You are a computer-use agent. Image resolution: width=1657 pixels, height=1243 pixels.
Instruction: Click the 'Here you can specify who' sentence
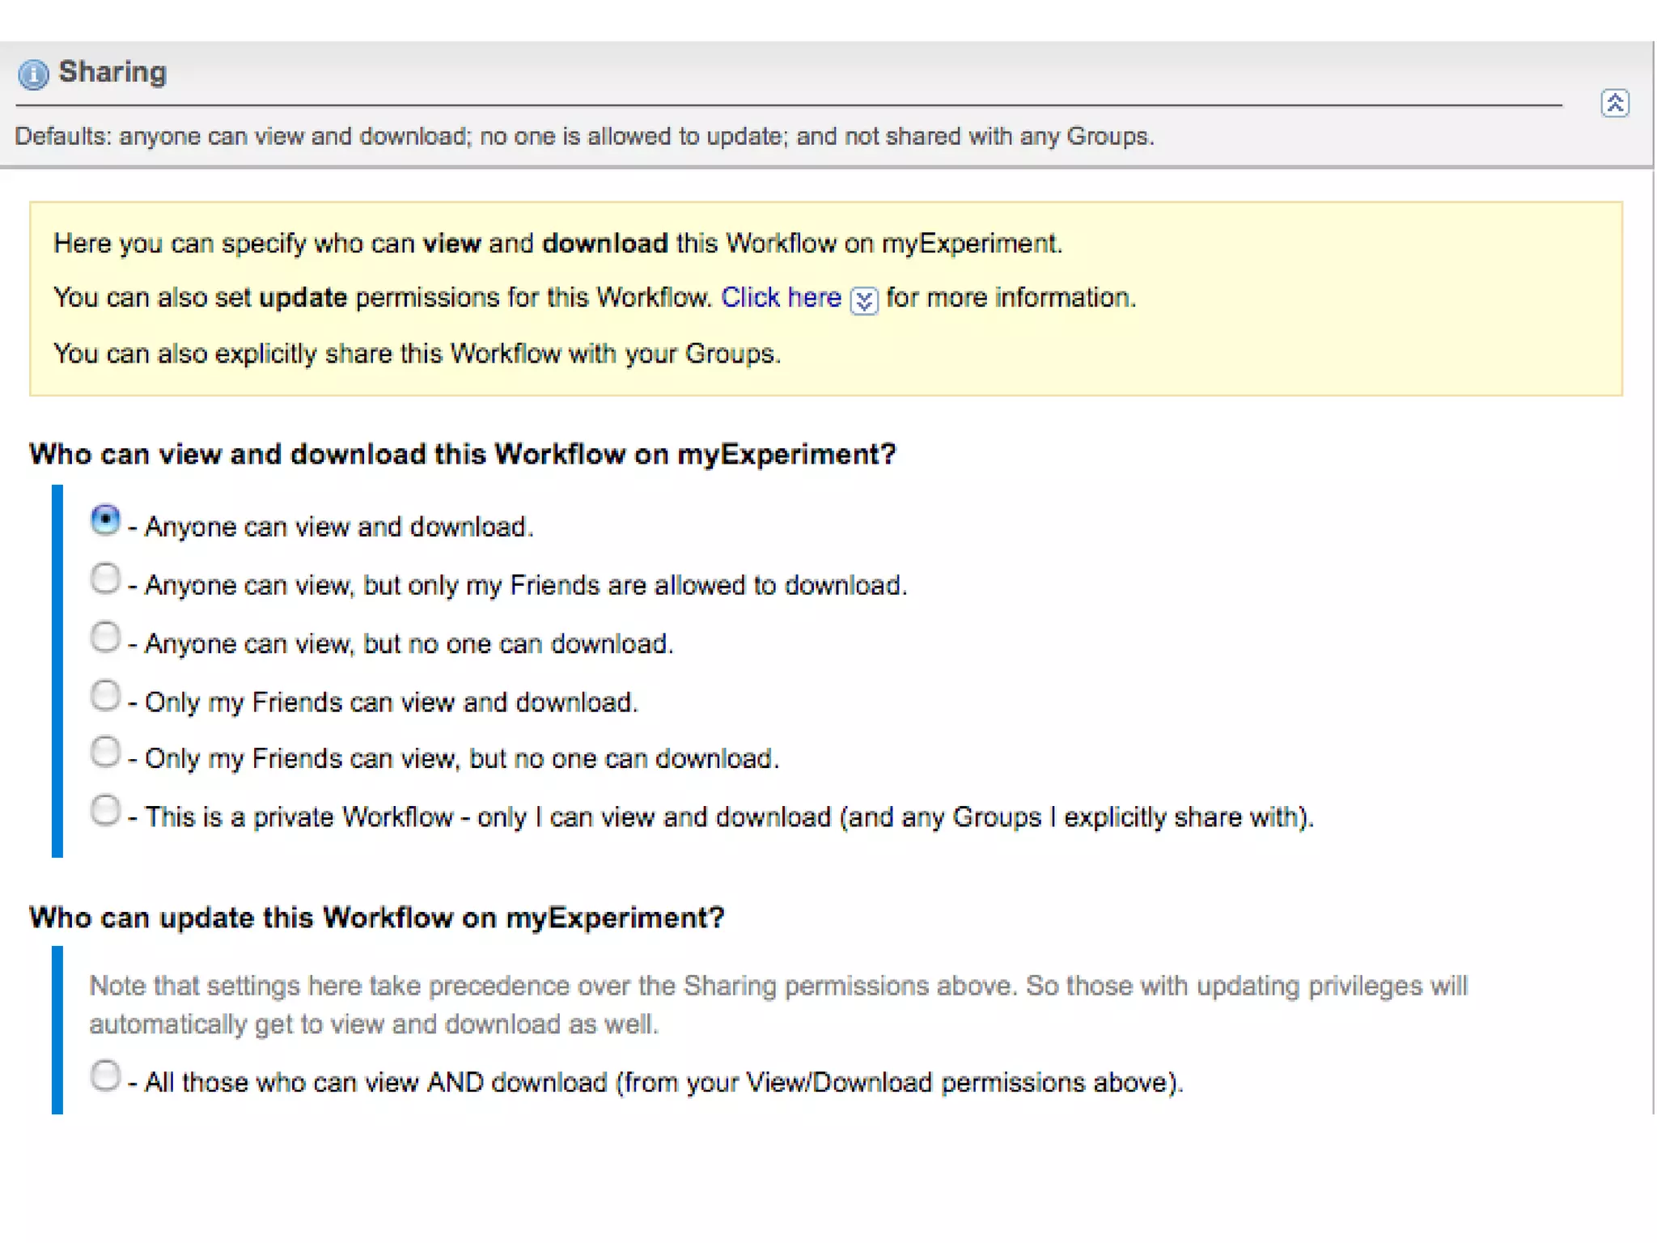[x=557, y=243]
